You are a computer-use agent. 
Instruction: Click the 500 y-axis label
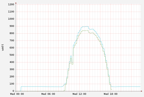click(12, 55)
